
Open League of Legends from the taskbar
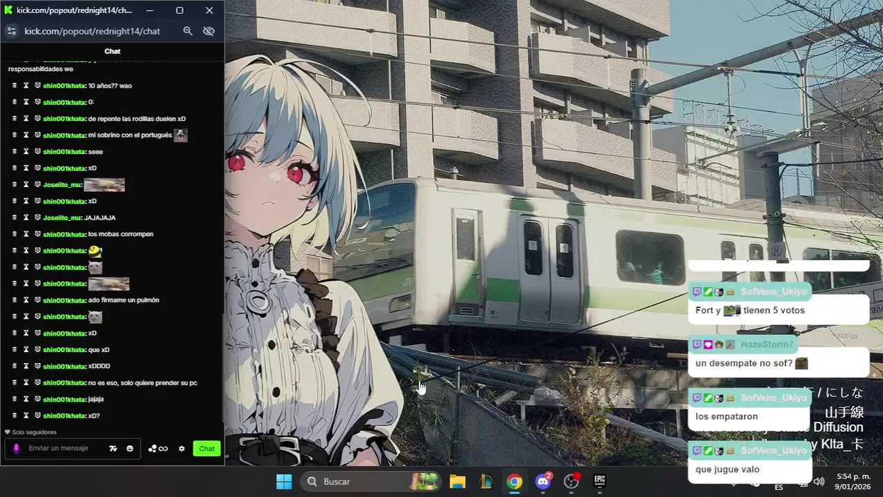486,482
